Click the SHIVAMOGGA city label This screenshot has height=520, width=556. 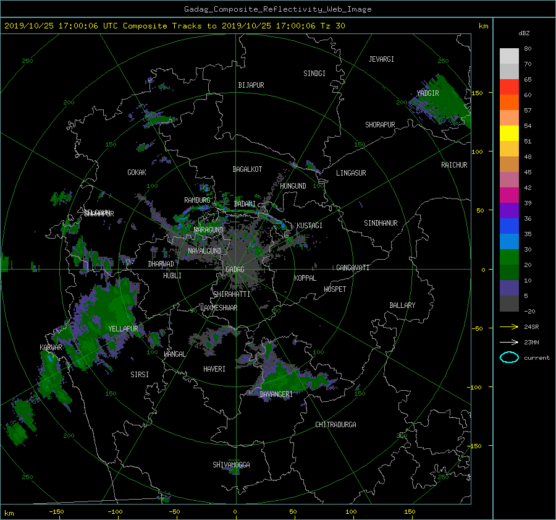coord(231,465)
